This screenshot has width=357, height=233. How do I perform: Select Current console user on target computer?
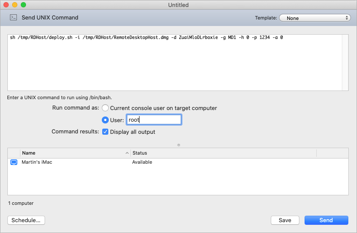pos(105,108)
